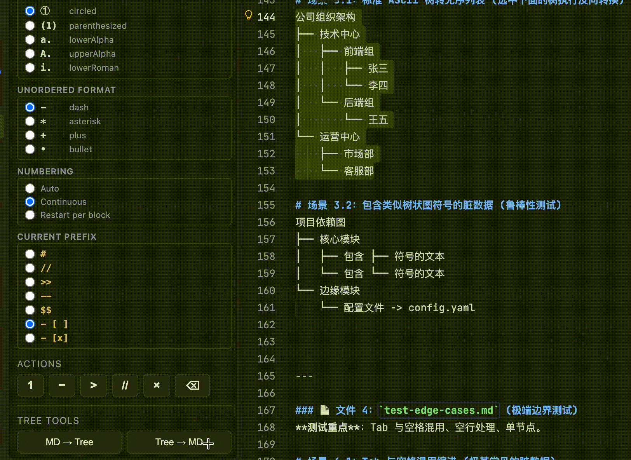Select the - [x] checked prefix
The height and width of the screenshot is (460, 631).
(30, 338)
